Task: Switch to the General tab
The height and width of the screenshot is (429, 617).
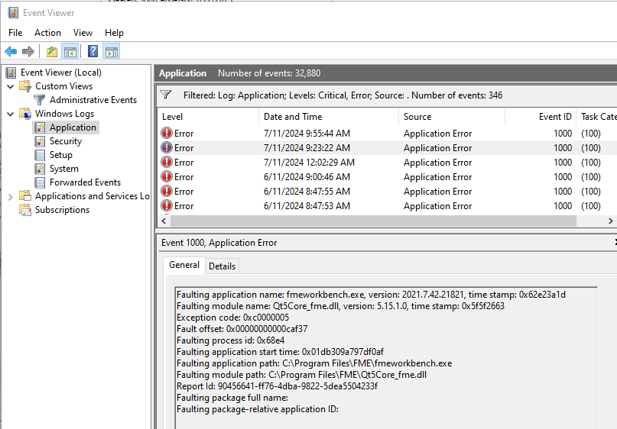Action: (184, 265)
